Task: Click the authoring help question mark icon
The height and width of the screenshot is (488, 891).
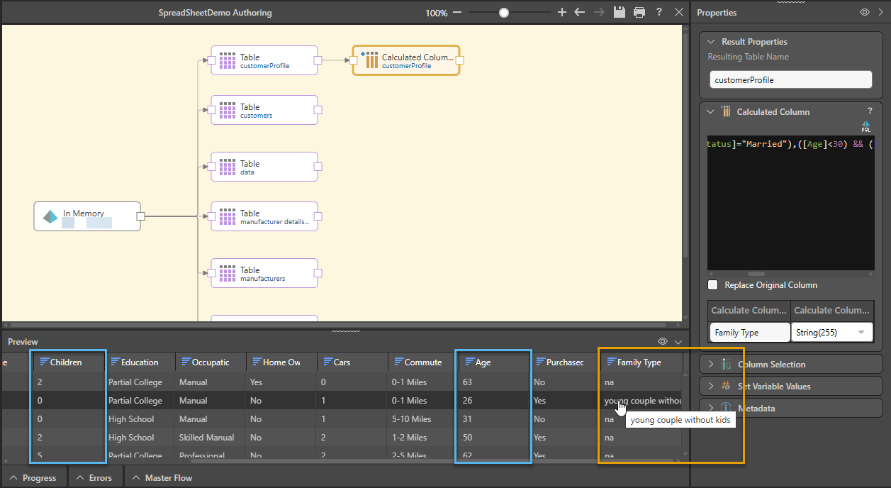Action: coord(659,12)
